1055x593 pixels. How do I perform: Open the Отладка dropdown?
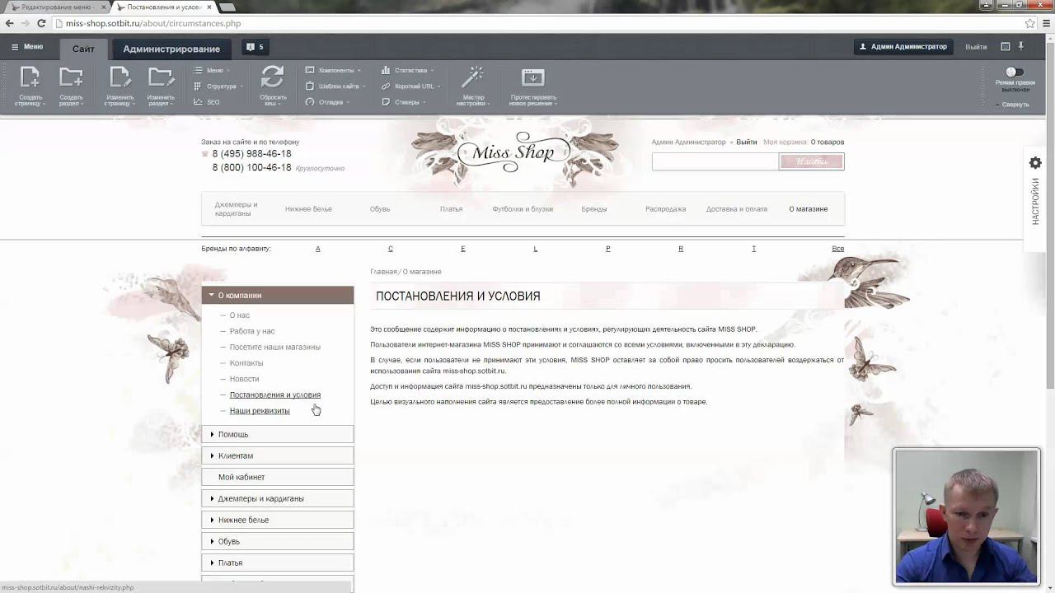tap(328, 102)
